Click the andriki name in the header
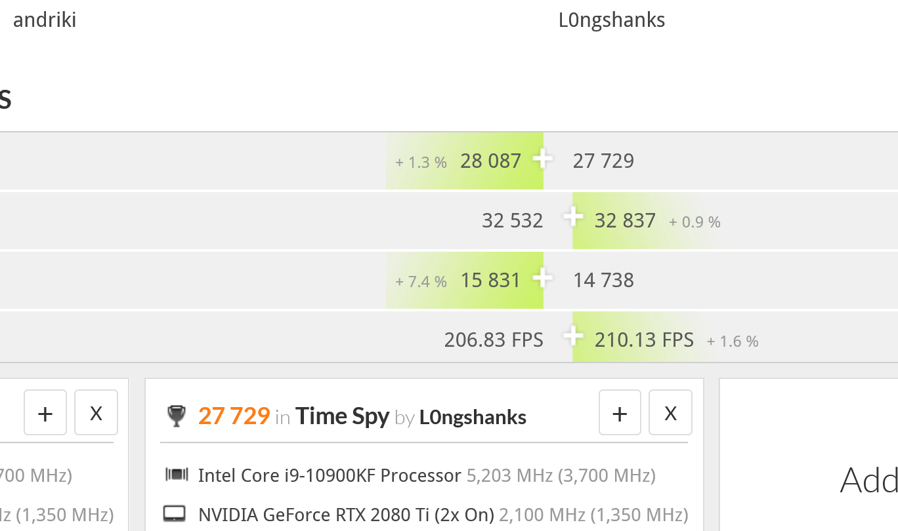 pyautogui.click(x=45, y=20)
